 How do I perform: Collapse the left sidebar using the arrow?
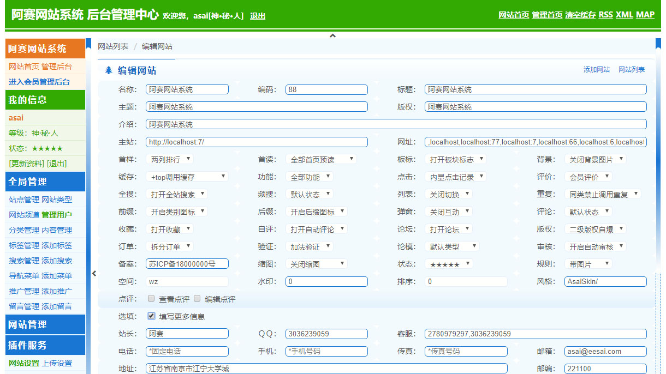94,274
